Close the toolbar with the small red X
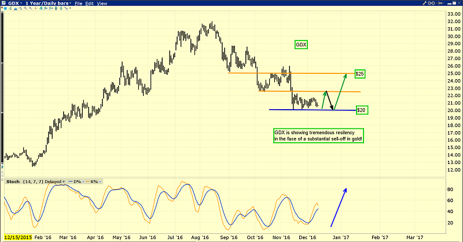The image size is (463, 242). [2, 8]
